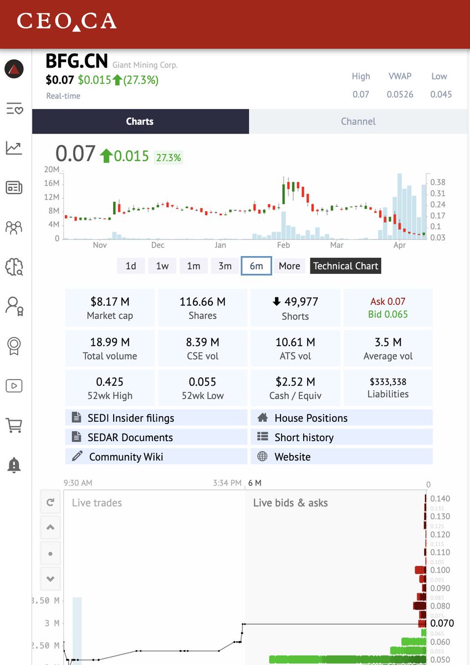The height and width of the screenshot is (665, 470).
Task: Open the Technical Chart
Action: click(x=346, y=266)
